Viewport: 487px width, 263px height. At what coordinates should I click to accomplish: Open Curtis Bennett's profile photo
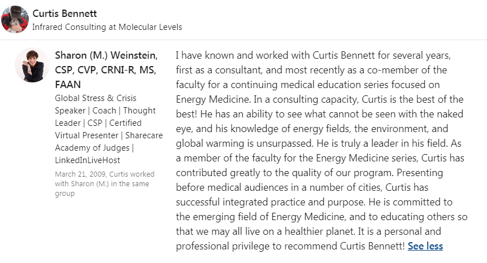point(15,19)
